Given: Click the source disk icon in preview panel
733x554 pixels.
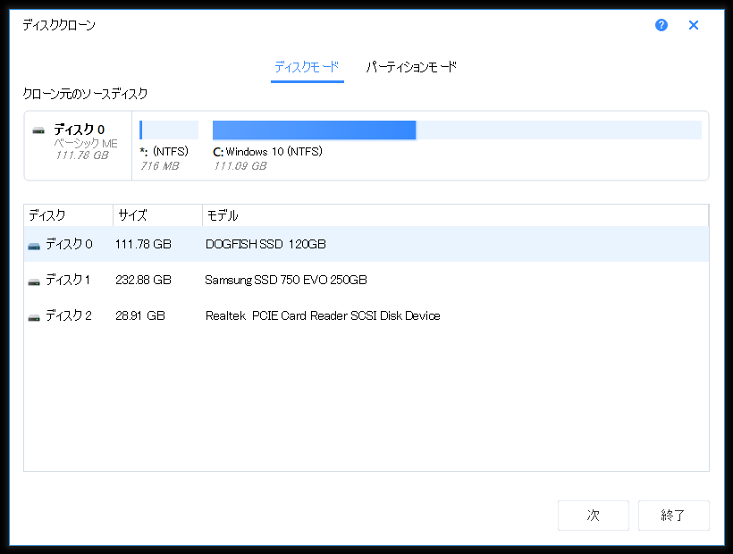Looking at the screenshot, I should click(x=38, y=130).
